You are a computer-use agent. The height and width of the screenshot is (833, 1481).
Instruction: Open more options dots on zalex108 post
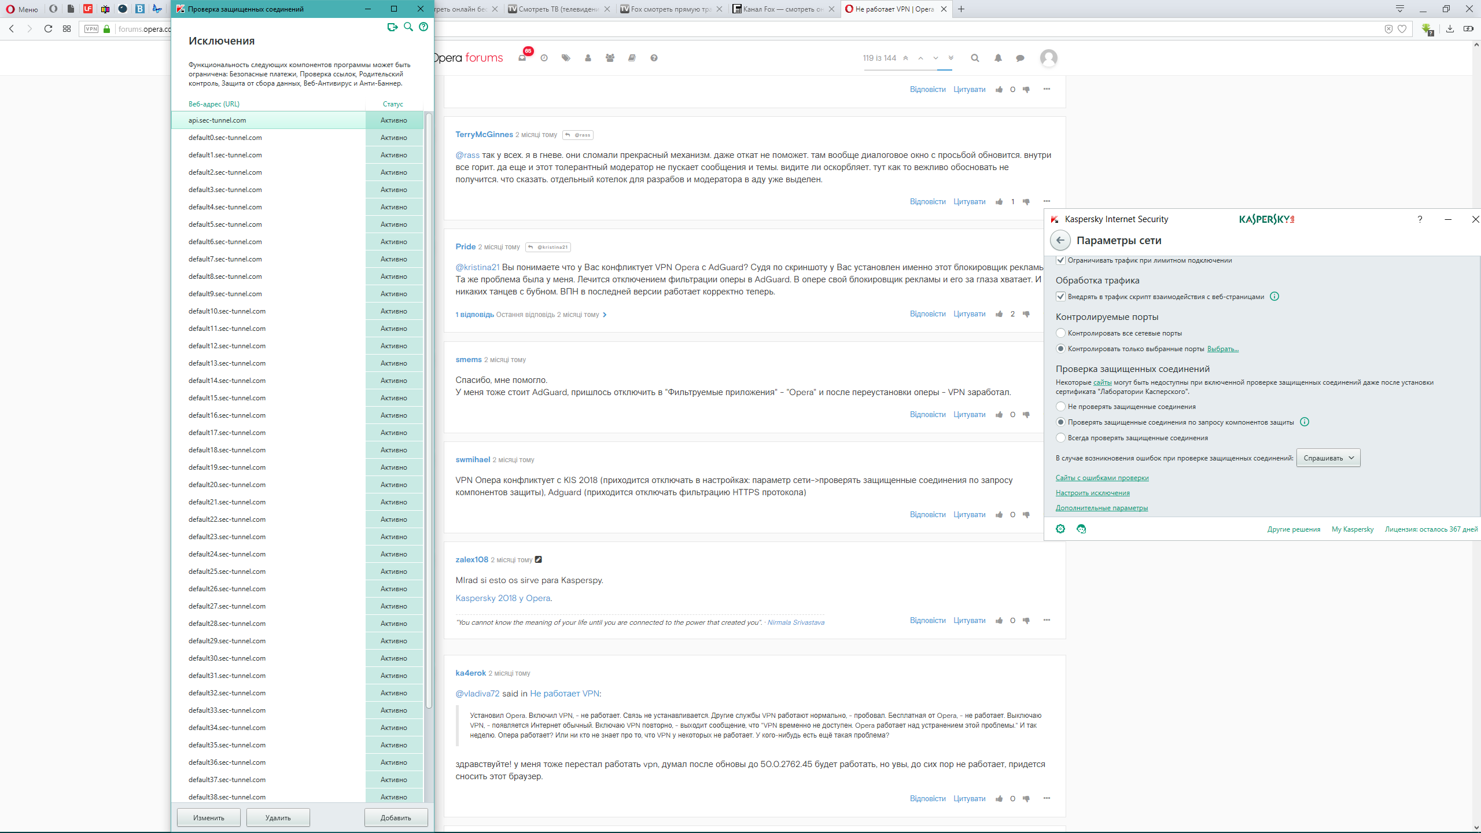click(1047, 620)
